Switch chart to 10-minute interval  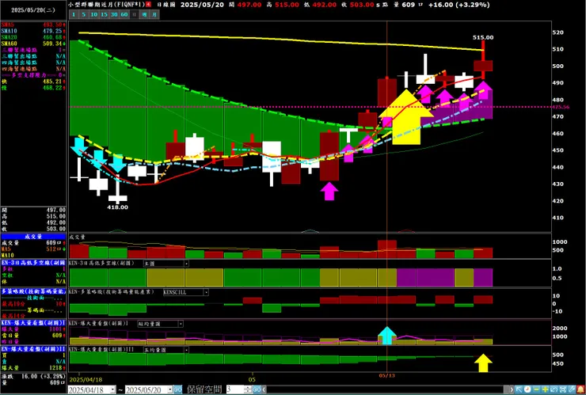click(93, 14)
